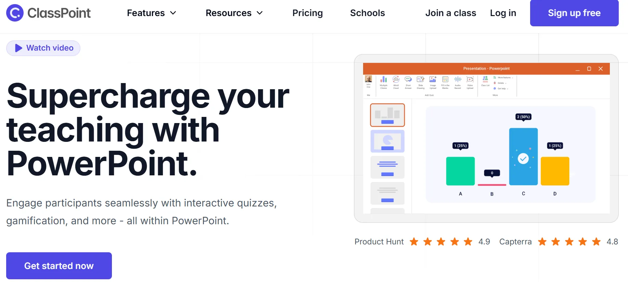The height and width of the screenshot is (282, 628).
Task: Click the Delete icon in the ribbon
Action: [x=494, y=83]
